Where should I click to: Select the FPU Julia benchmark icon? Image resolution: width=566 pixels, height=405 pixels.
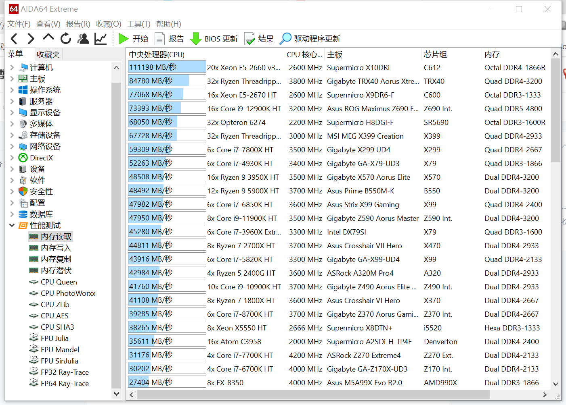click(x=34, y=338)
